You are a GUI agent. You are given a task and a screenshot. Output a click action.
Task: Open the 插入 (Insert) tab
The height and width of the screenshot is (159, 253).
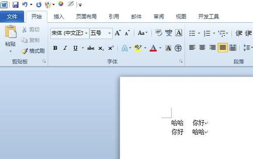tap(59, 17)
